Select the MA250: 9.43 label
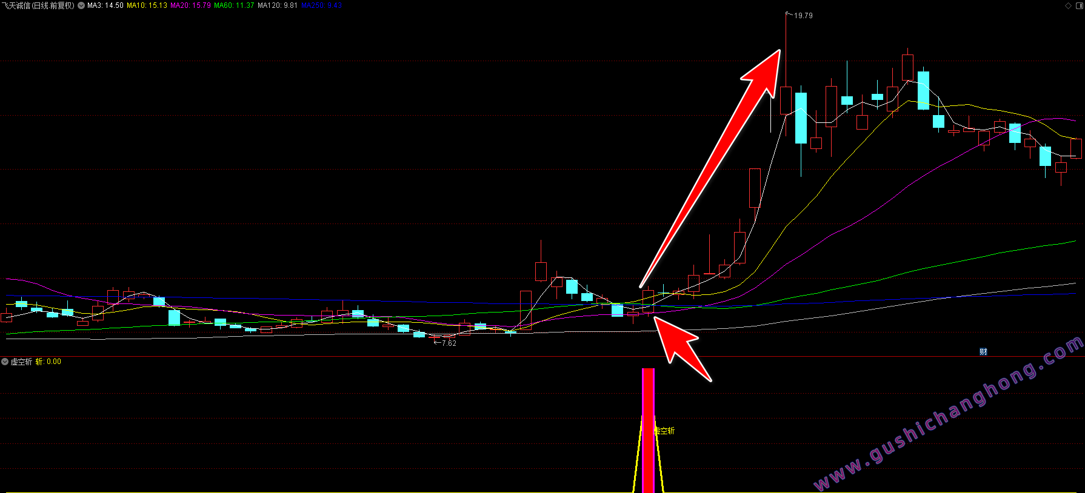1085x493 pixels. point(321,5)
